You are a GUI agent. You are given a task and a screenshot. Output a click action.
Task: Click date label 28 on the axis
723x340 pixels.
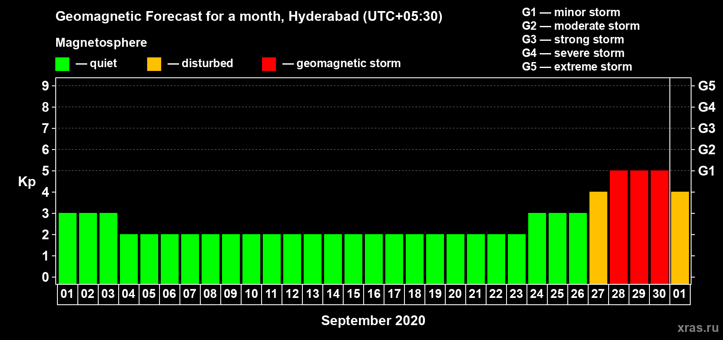point(618,294)
